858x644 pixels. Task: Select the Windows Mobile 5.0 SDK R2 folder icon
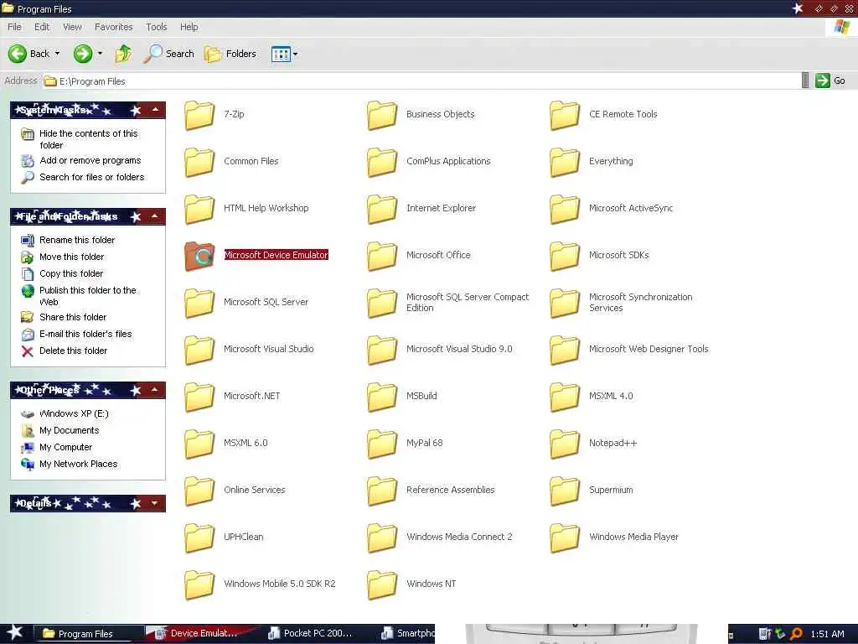(x=199, y=584)
